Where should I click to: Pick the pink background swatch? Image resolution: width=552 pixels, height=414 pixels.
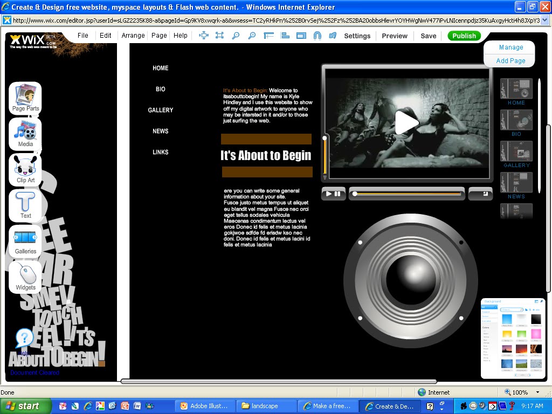(536, 334)
